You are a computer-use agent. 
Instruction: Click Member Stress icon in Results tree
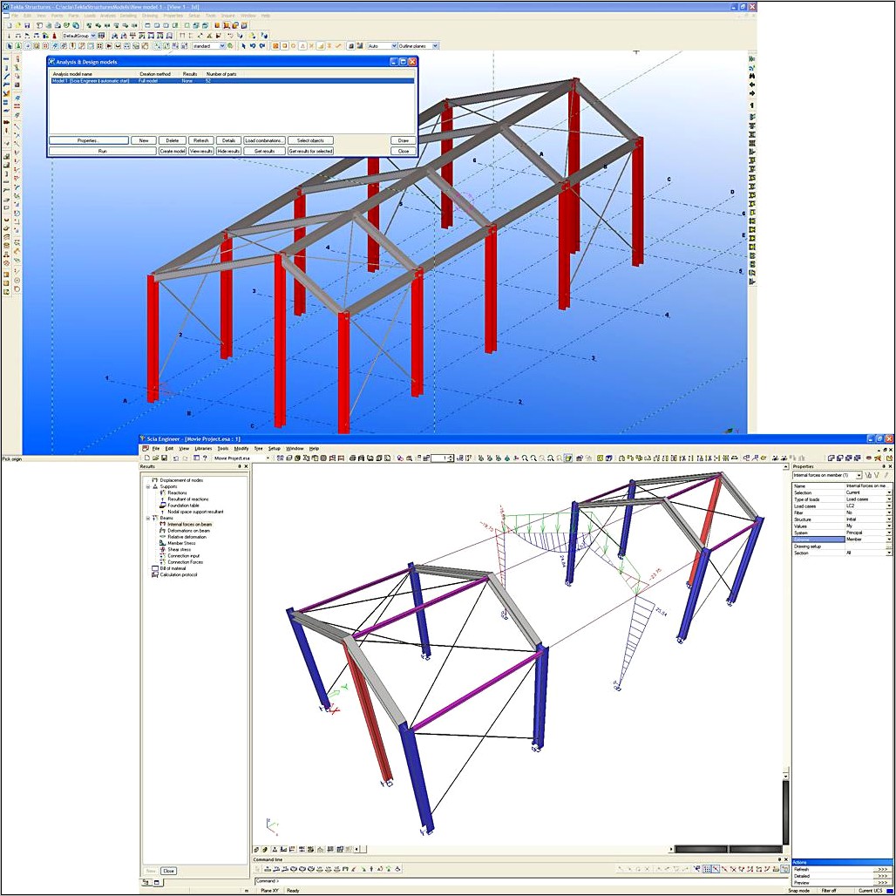click(x=163, y=543)
